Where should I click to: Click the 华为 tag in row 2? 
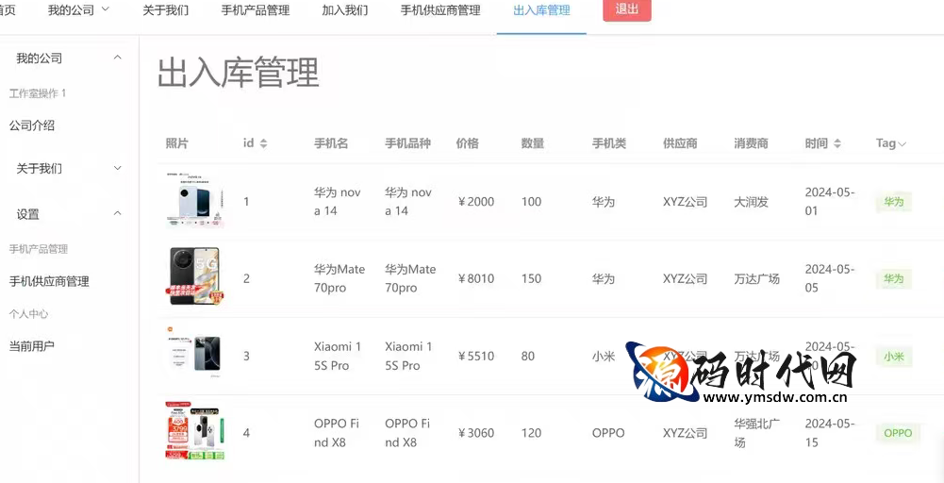pyautogui.click(x=893, y=279)
